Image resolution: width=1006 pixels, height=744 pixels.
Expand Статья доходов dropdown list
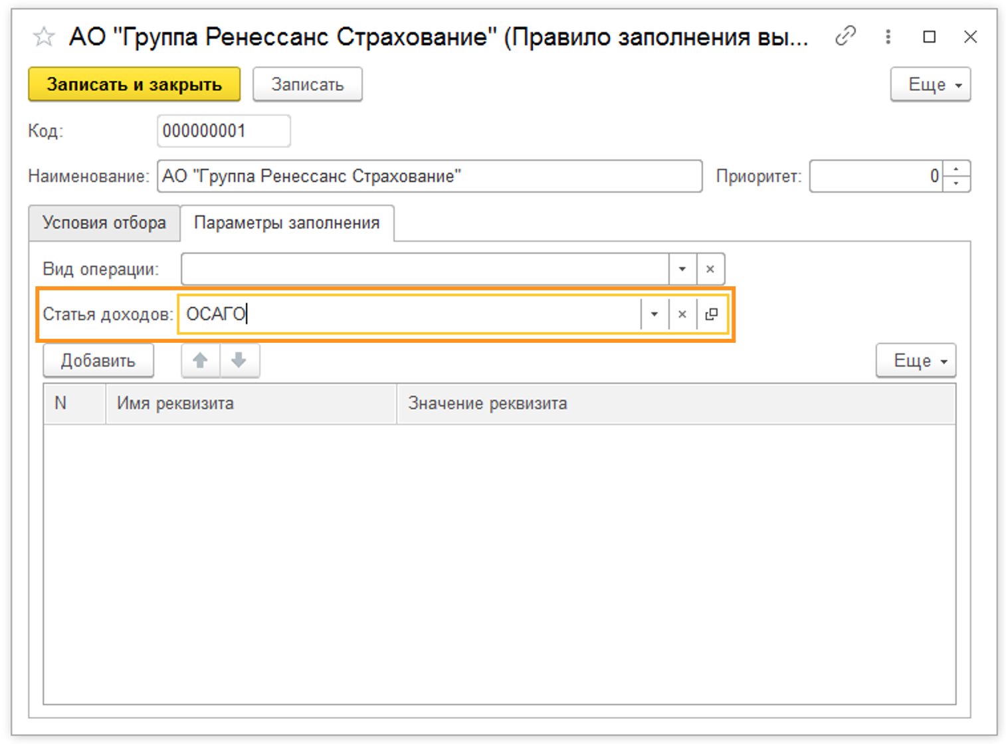click(x=654, y=314)
